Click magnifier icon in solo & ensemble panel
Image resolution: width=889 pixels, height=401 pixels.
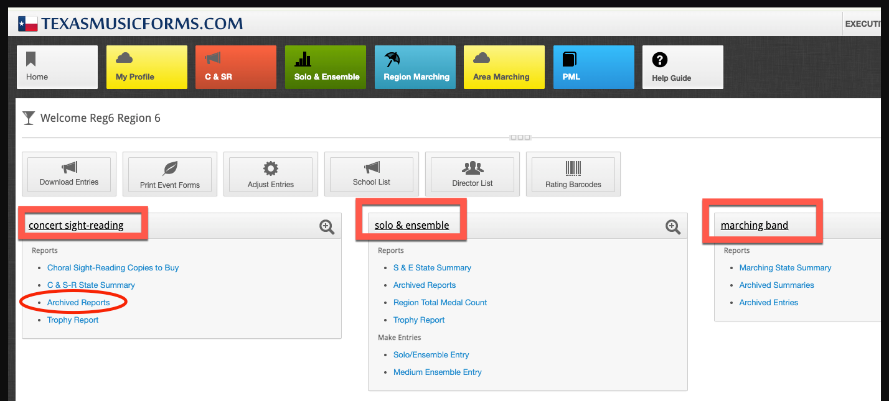pos(673,227)
